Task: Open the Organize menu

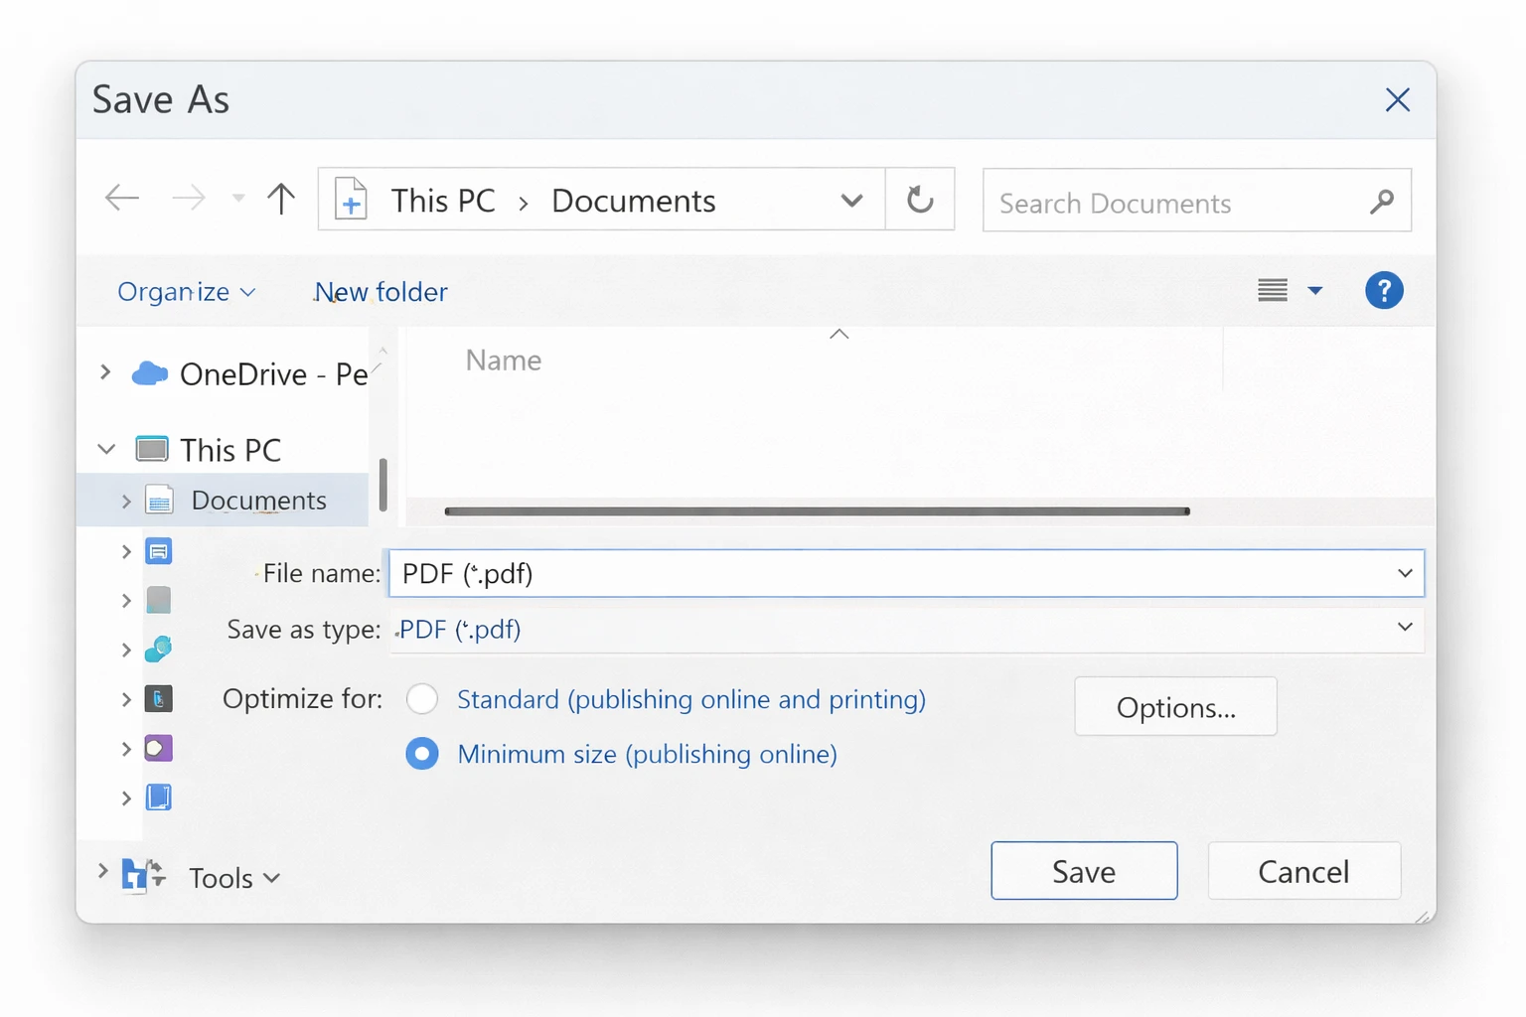Action: 187,291
